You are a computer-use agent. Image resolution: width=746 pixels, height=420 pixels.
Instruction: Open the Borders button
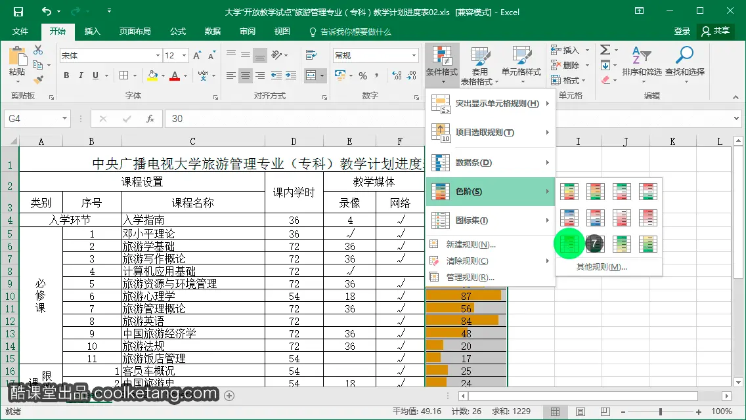(x=123, y=75)
